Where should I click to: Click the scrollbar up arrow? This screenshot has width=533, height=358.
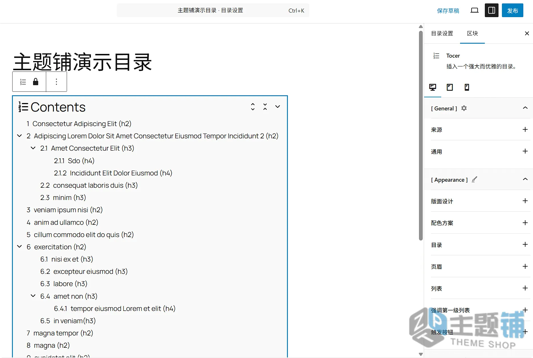tap(421, 27)
